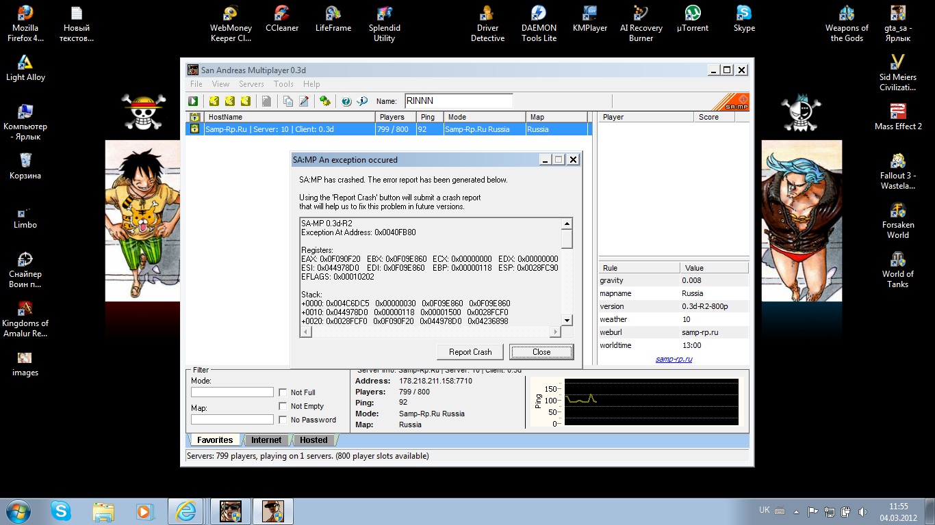
Task: Open server properties with the pencil icon
Action: click(304, 101)
